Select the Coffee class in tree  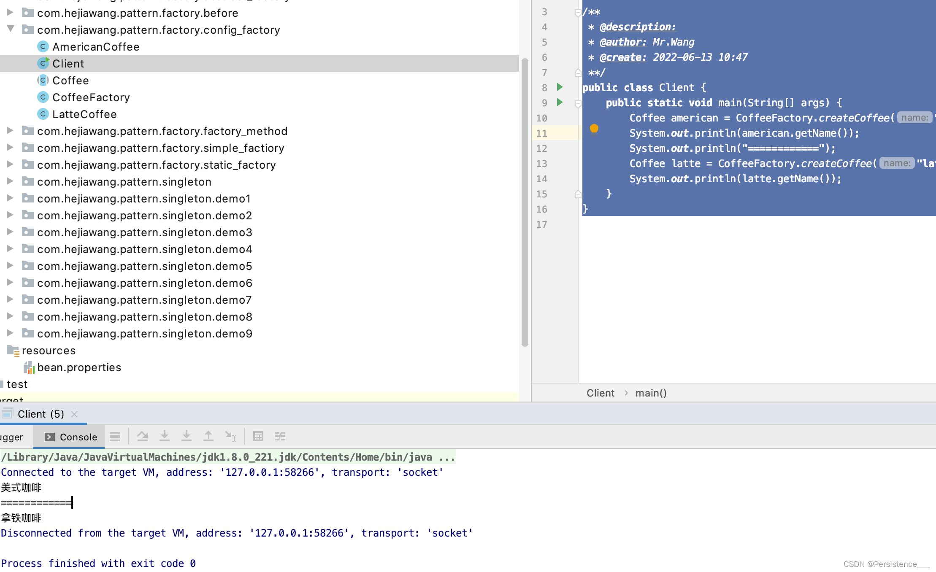click(x=70, y=81)
